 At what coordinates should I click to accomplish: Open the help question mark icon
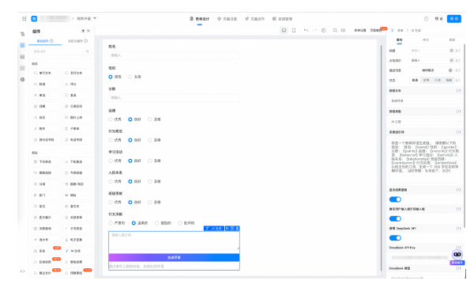427,19
